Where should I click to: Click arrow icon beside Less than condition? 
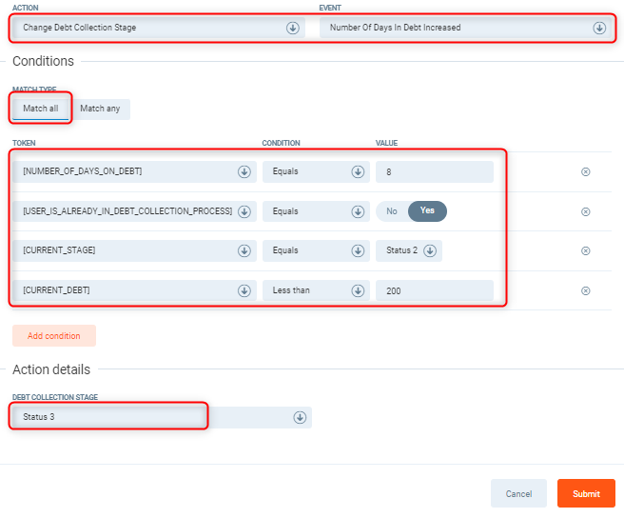tap(358, 290)
